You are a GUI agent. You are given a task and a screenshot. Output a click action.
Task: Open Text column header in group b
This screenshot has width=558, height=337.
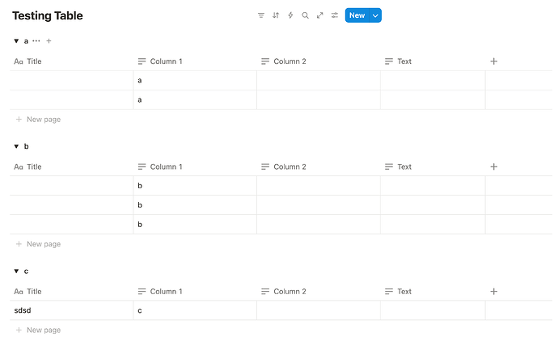coord(433,166)
